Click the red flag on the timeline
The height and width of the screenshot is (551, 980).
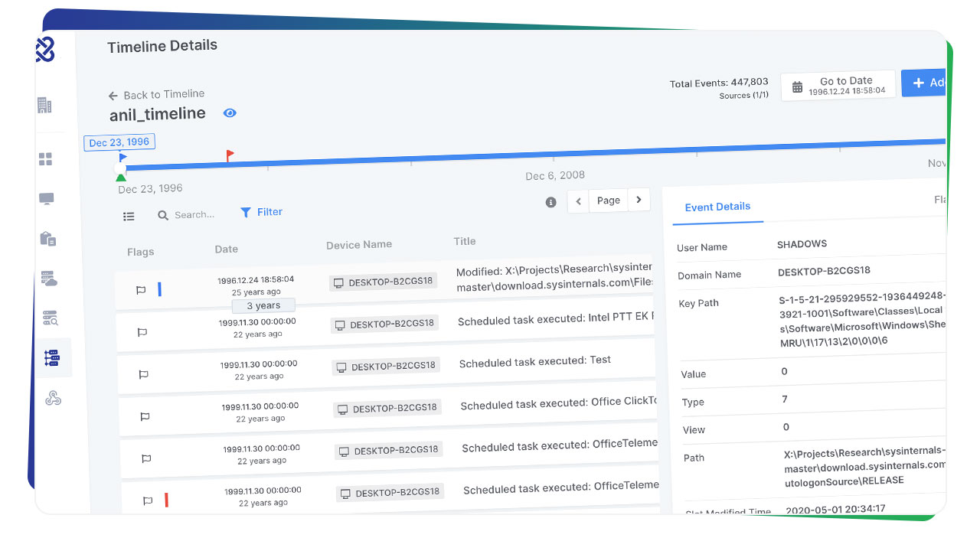coord(230,155)
